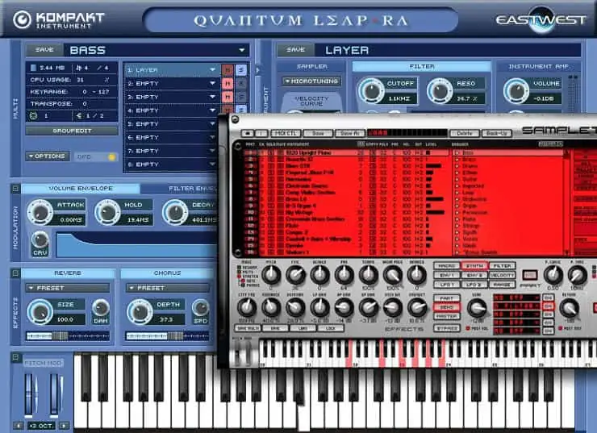Viewport: 597px width, 433px height.
Task: Open the BASS multi preset dropdown
Action: [x=241, y=50]
